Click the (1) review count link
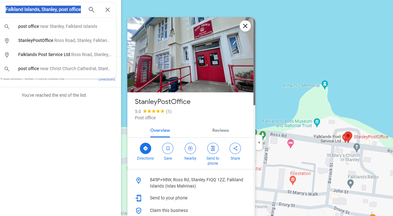This screenshot has height=216, width=393. 169,111
